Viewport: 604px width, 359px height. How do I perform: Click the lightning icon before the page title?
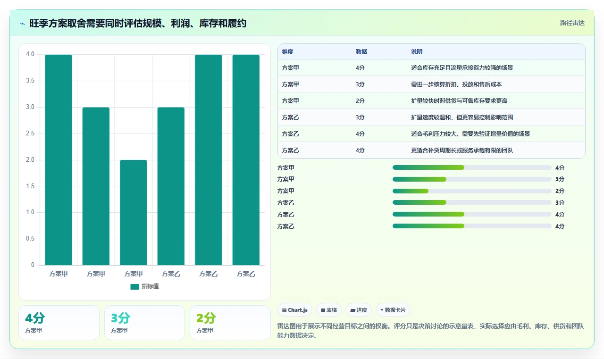tap(23, 24)
